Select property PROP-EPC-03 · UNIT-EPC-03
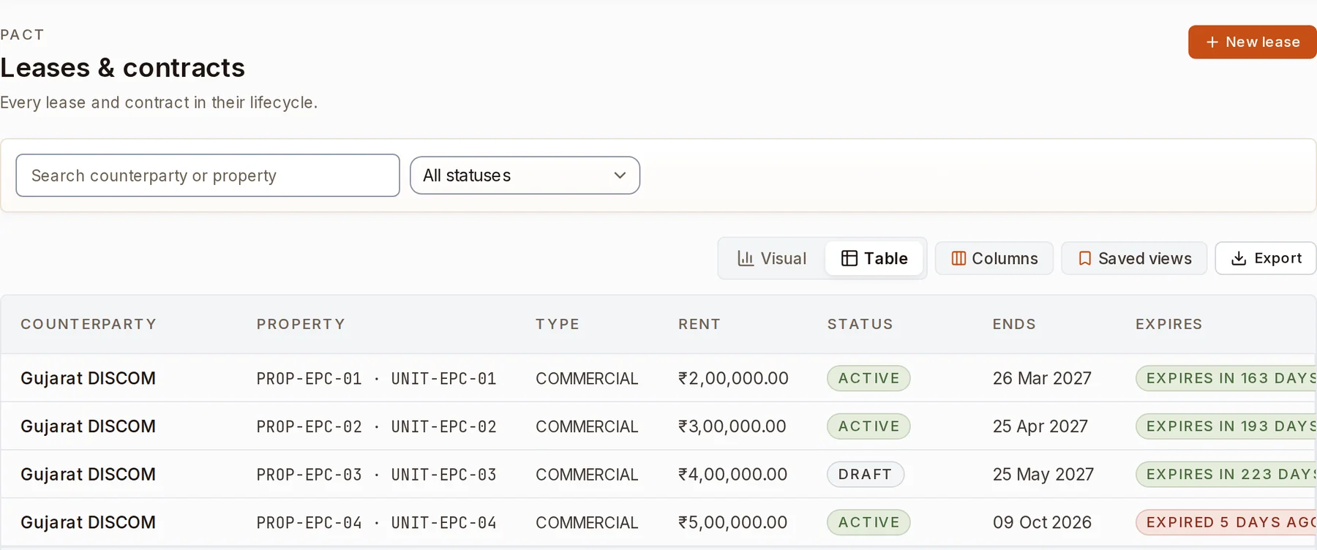The height and width of the screenshot is (550, 1317). [377, 475]
